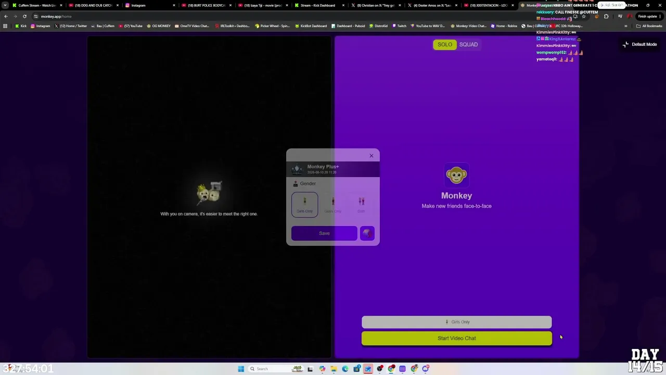Open the Picker Wheel bookmark
Screen dimensions: 666x375
[x=273, y=26]
